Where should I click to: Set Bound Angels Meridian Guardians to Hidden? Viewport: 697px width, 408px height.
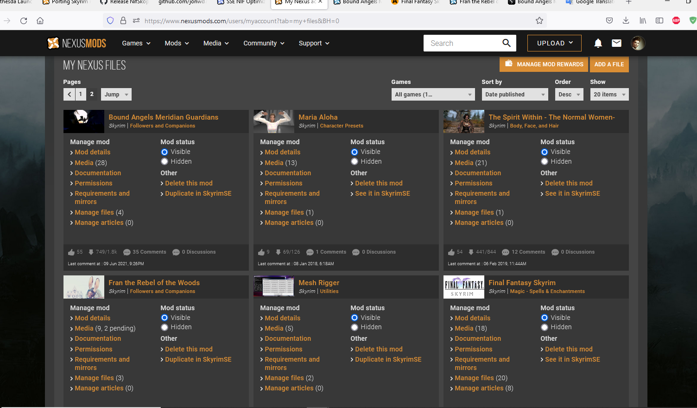point(165,161)
